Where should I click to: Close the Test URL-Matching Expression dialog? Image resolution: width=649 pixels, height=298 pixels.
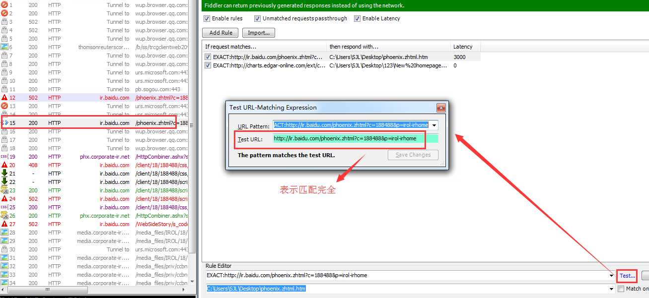click(440, 108)
